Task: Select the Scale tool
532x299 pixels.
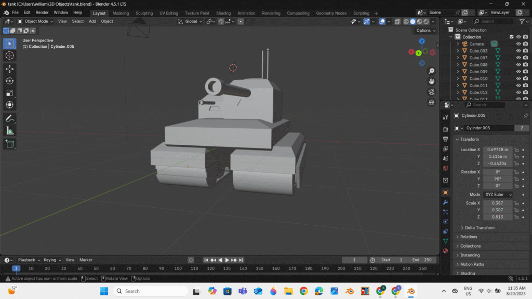Action: pyautogui.click(x=10, y=93)
